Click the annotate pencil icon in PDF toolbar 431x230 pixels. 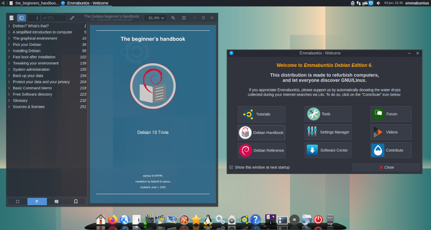[x=72, y=18]
